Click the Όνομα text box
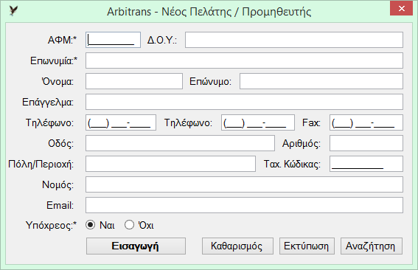The image size is (418, 270). point(134,81)
